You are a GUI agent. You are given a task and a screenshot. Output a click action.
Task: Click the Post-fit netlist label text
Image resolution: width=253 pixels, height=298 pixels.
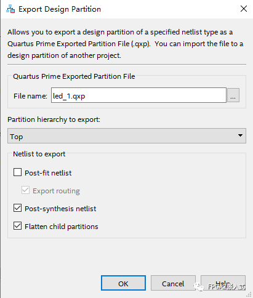(48, 173)
